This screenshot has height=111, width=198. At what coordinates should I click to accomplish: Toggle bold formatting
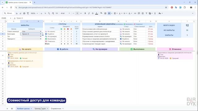click(85, 13)
